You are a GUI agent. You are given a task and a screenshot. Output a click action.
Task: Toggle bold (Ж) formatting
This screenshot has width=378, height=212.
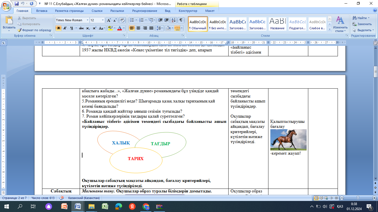pyautogui.click(x=58, y=28)
